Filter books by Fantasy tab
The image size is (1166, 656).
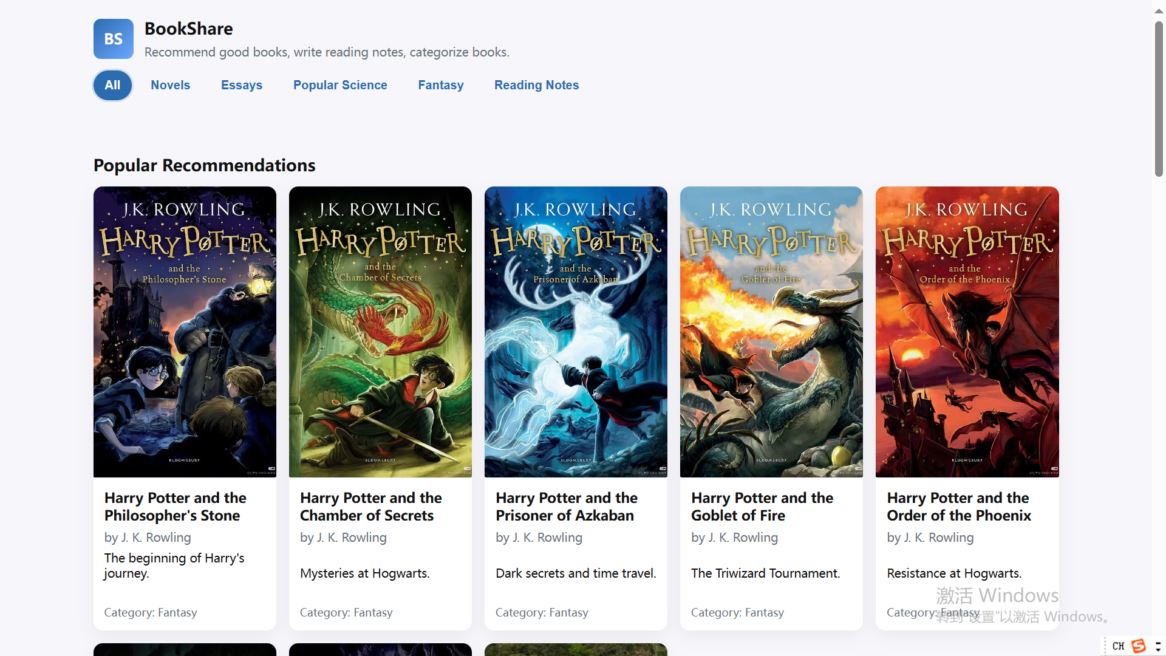pyautogui.click(x=440, y=85)
